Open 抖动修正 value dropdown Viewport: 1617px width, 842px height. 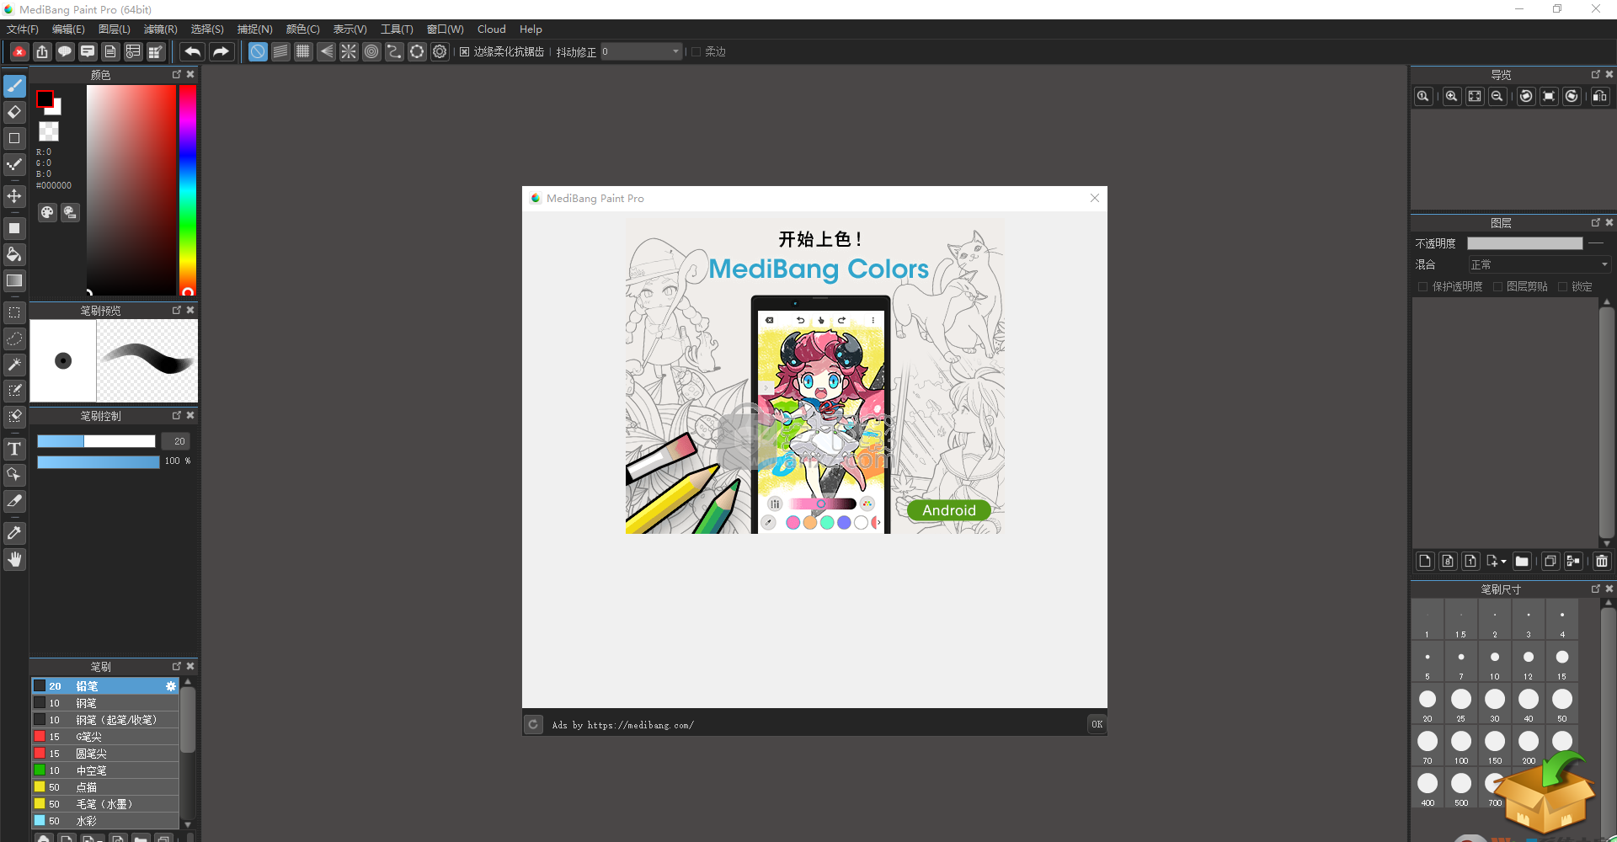[x=675, y=51]
